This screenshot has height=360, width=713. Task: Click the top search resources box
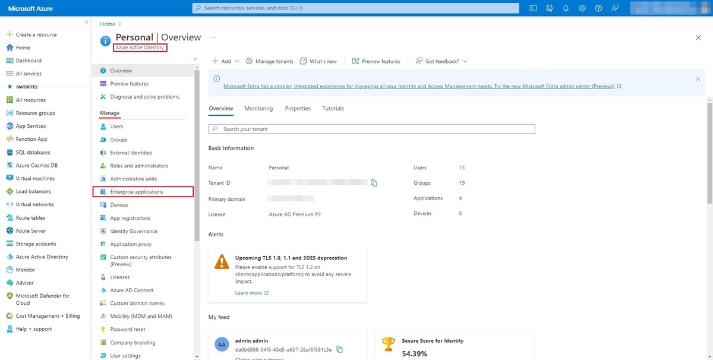point(356,8)
